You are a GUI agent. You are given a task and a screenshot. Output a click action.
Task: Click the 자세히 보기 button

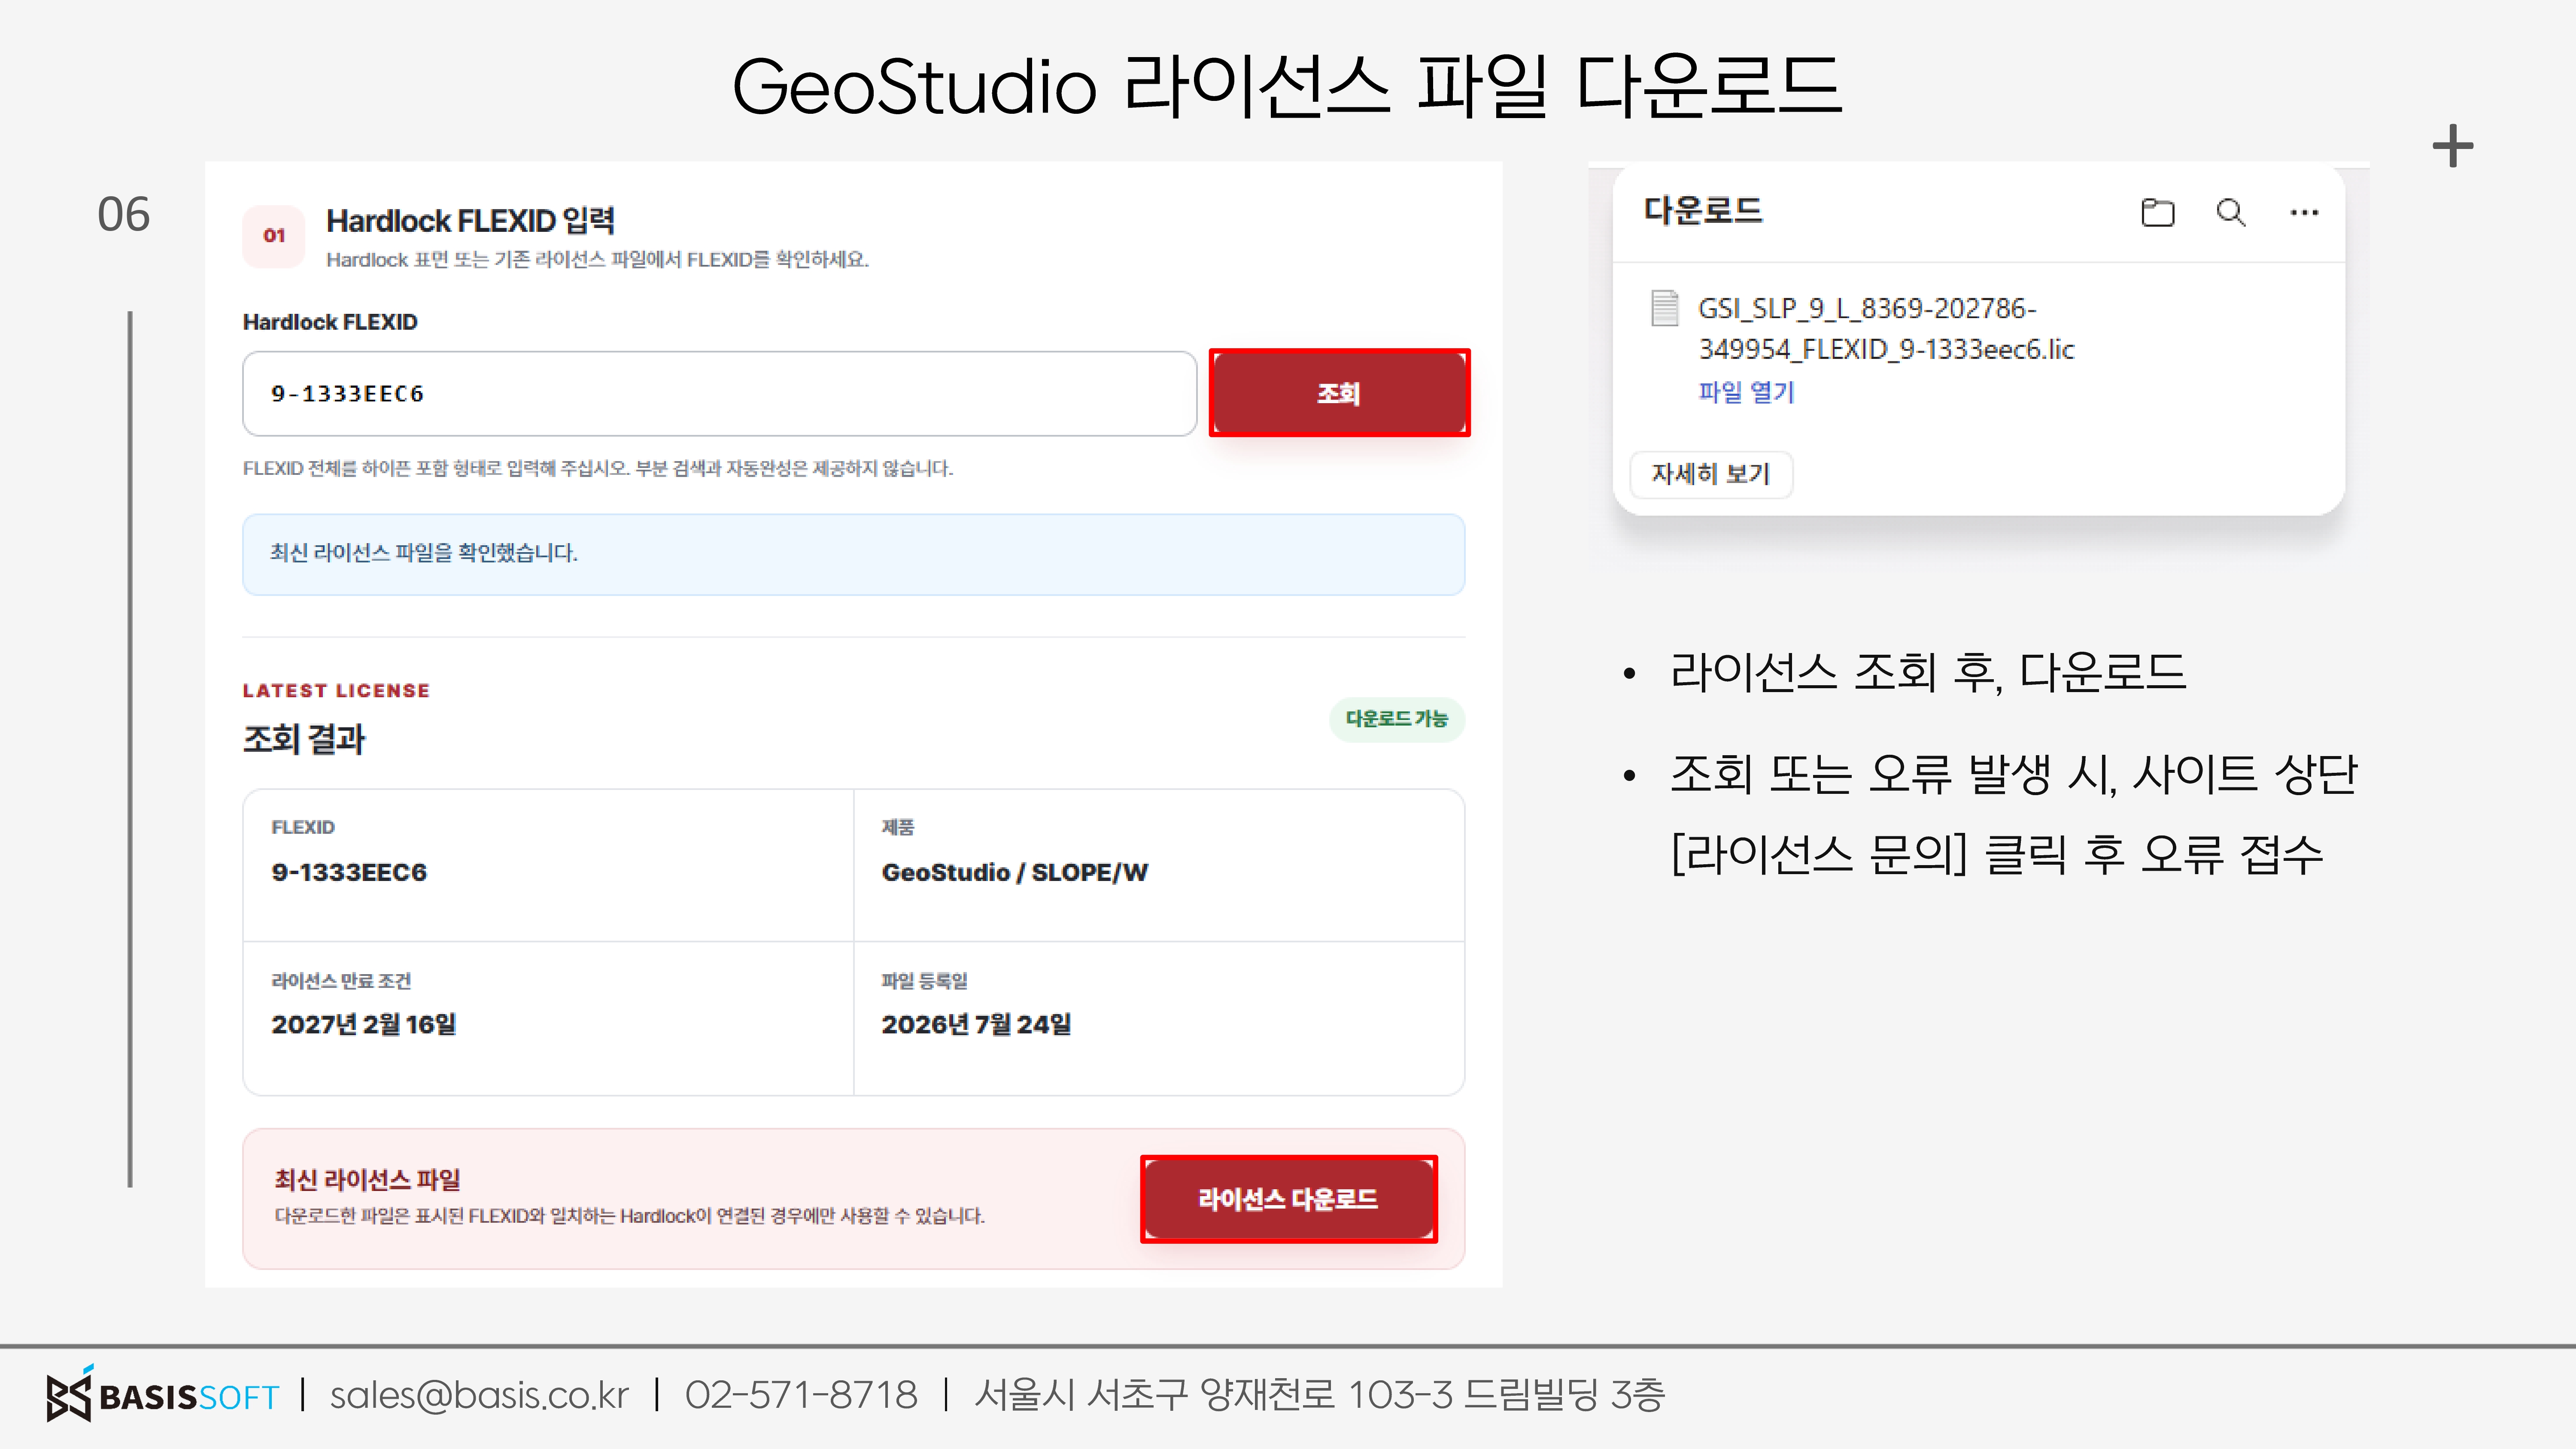(1711, 474)
